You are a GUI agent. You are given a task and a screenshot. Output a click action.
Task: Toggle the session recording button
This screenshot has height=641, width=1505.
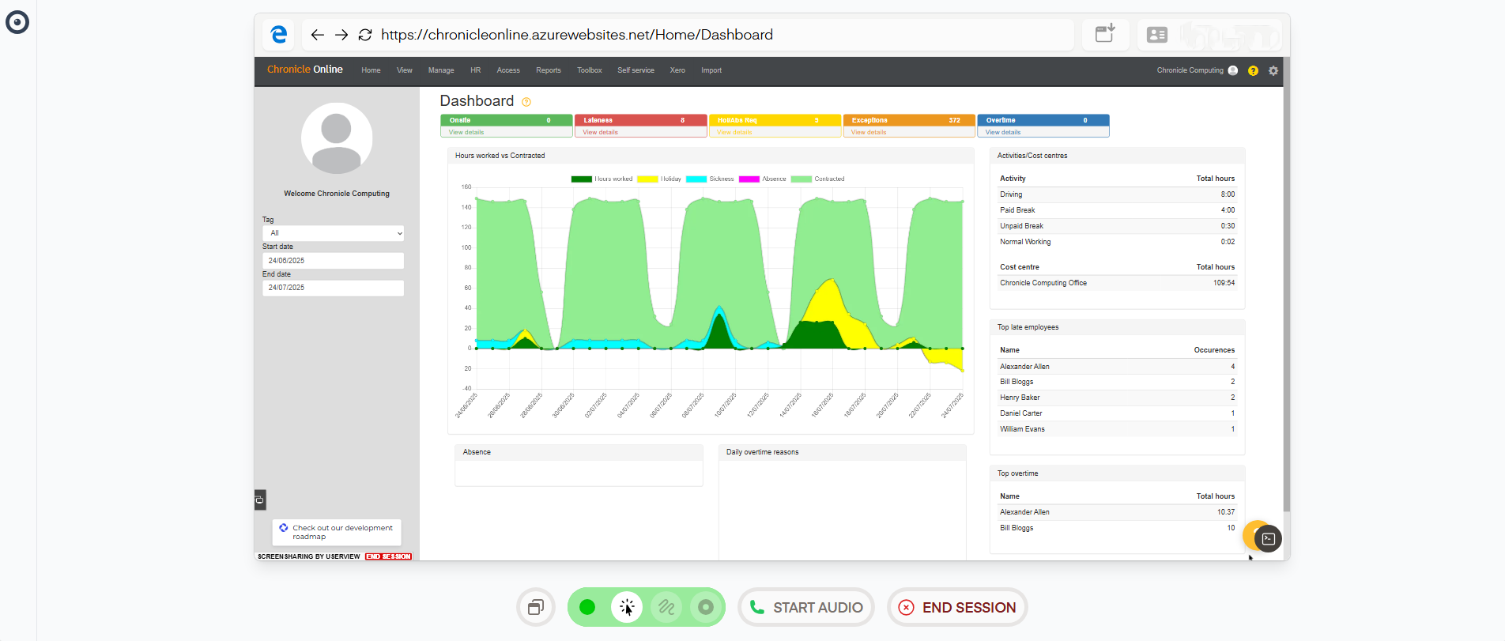(705, 607)
